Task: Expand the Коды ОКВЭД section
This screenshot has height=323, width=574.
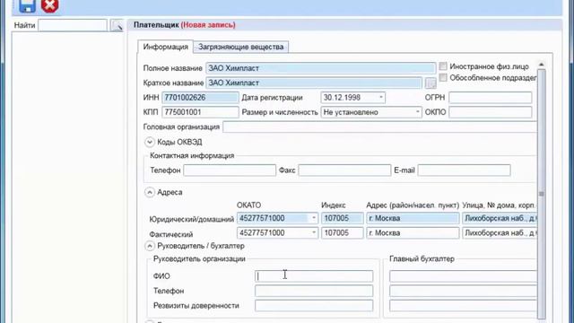Action: (150, 142)
